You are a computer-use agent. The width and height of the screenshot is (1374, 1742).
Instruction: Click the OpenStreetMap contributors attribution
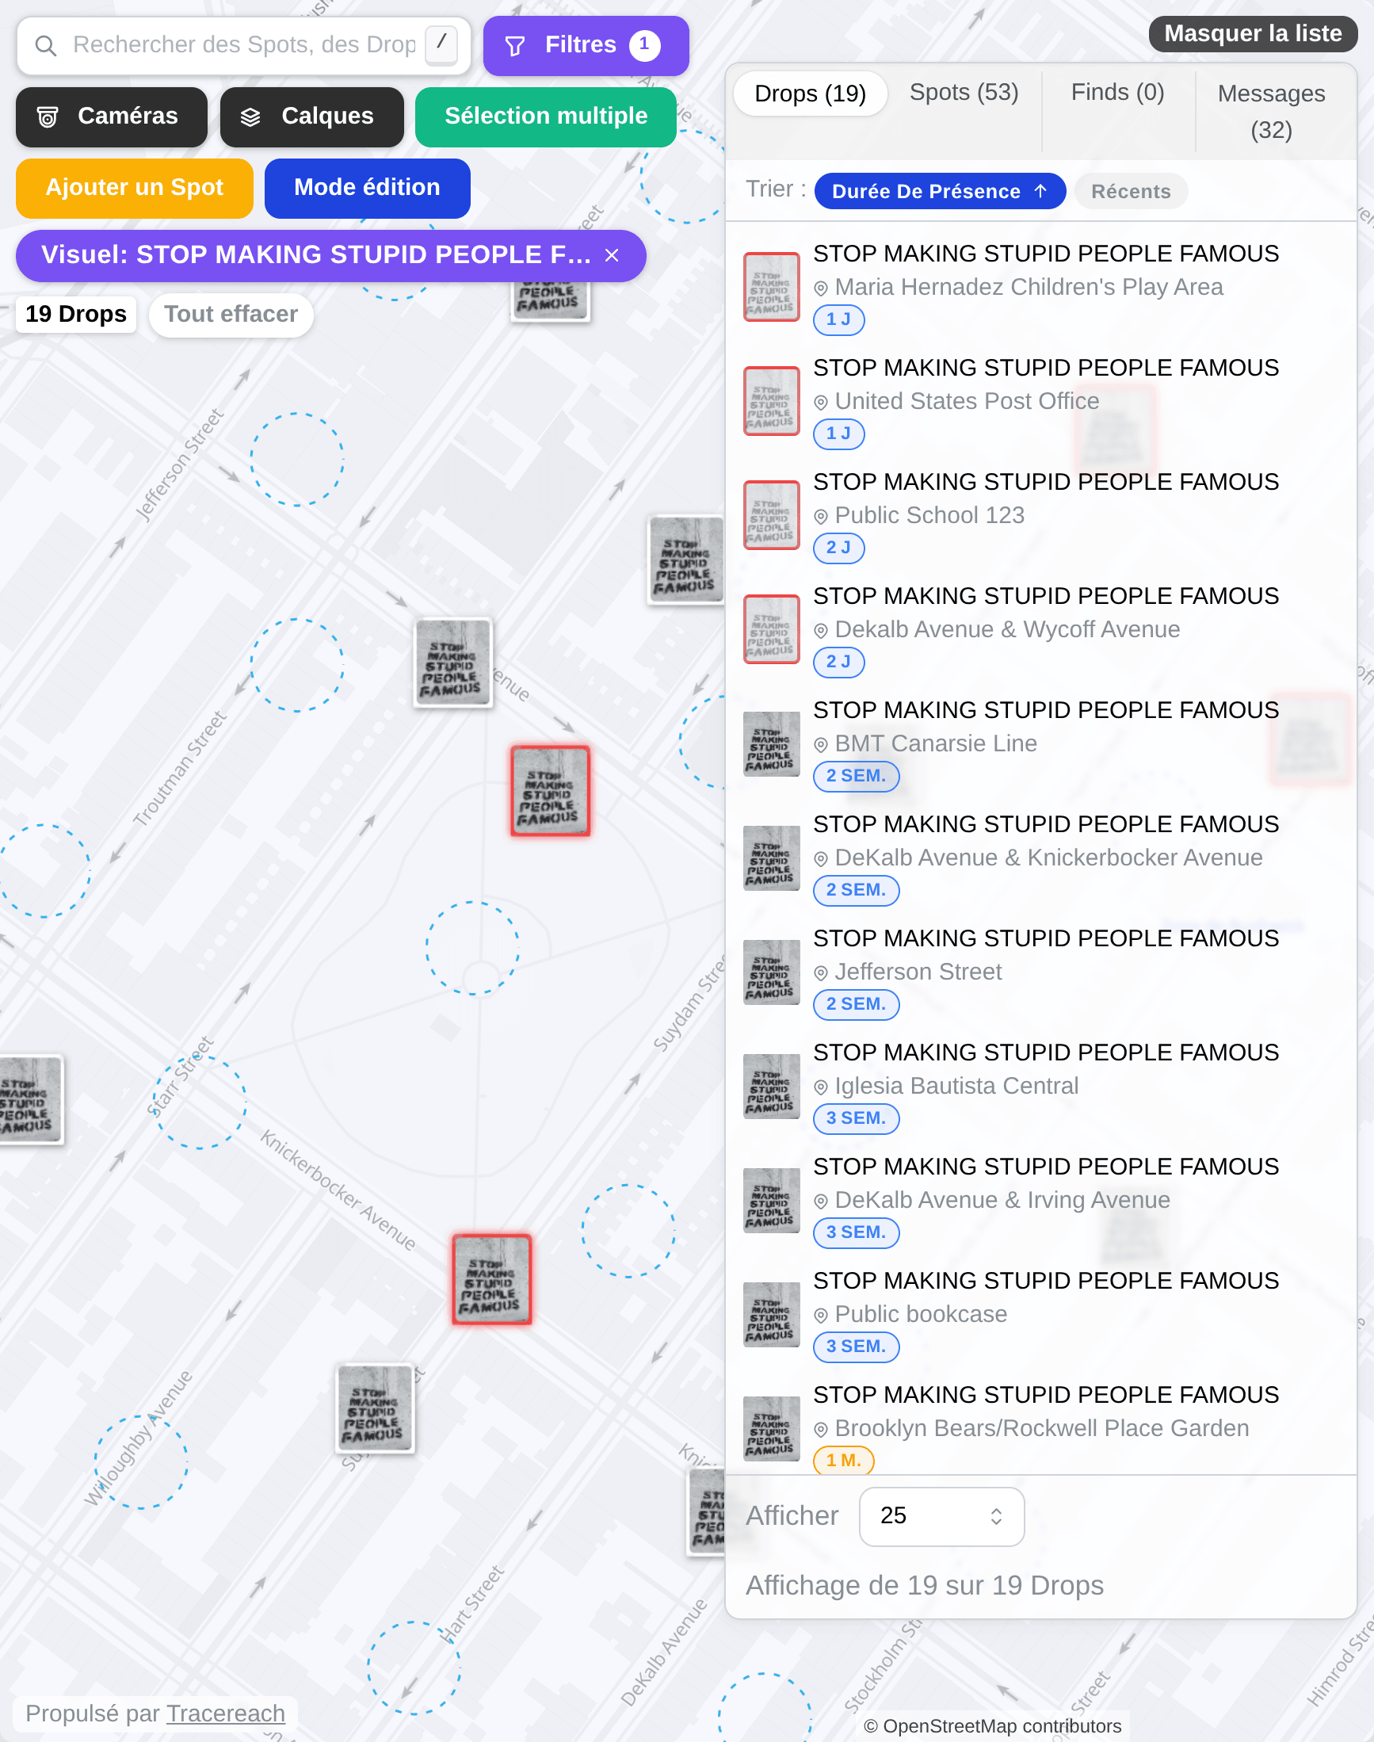click(x=993, y=1726)
